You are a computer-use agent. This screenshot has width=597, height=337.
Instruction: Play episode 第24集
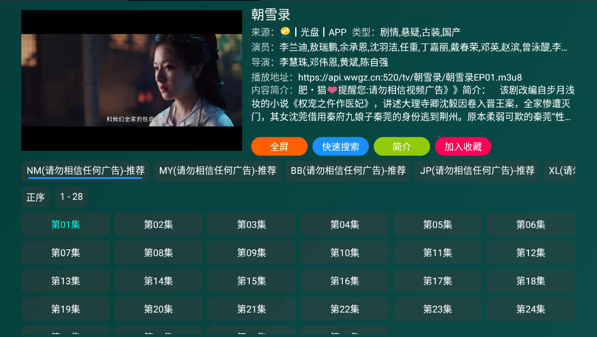coord(531,309)
